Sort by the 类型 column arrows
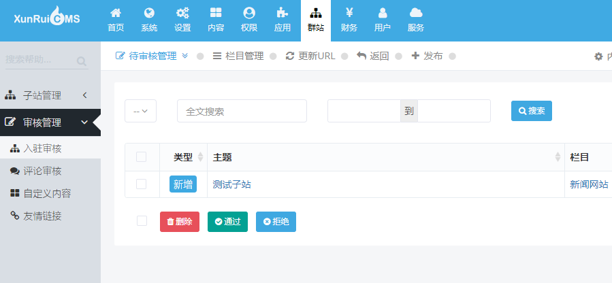Screen dimensions: 612x283 [201, 157]
